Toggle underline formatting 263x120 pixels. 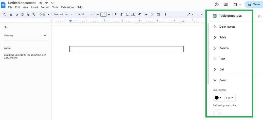(127, 15)
